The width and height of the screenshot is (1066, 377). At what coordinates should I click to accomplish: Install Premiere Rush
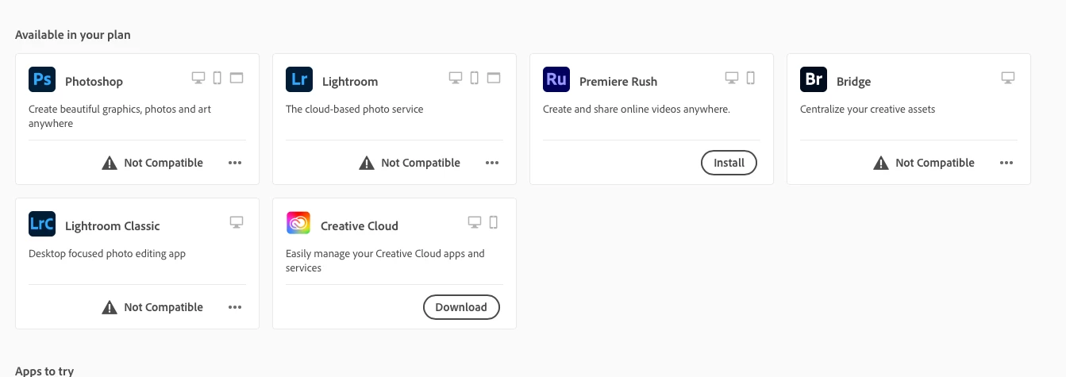coord(729,163)
